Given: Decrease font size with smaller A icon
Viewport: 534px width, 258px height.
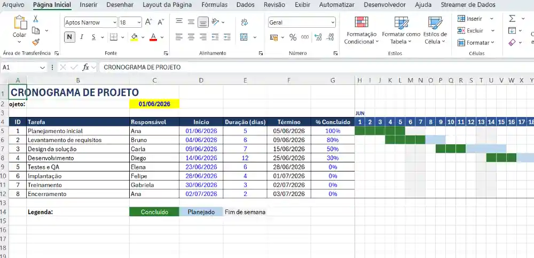Looking at the screenshot, I should 161,22.
